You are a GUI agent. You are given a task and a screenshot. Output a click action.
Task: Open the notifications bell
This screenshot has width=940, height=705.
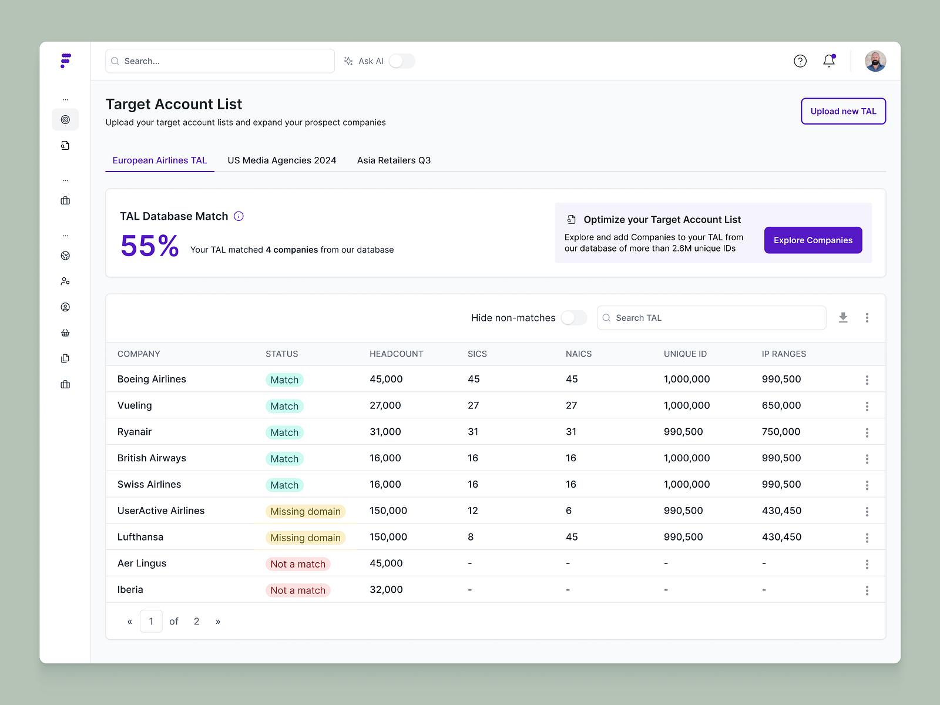coord(829,61)
